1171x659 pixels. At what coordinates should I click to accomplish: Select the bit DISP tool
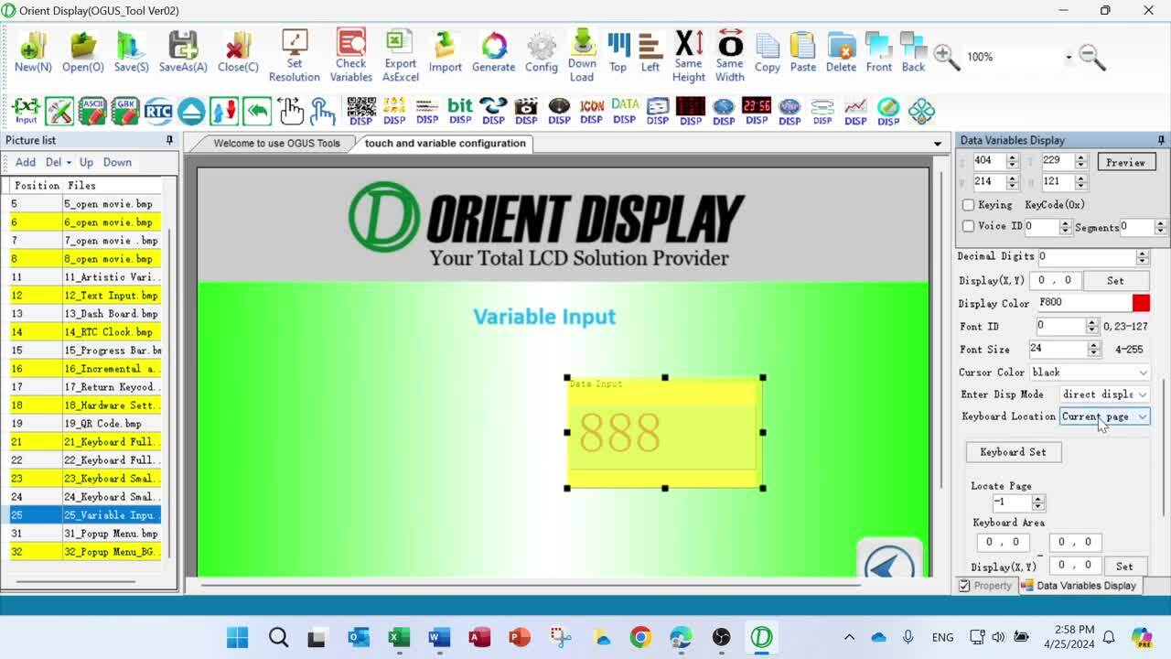[x=460, y=111]
